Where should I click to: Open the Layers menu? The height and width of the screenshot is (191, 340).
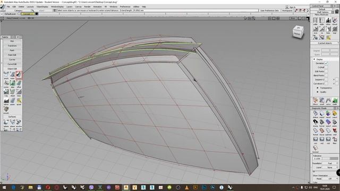[69, 7]
